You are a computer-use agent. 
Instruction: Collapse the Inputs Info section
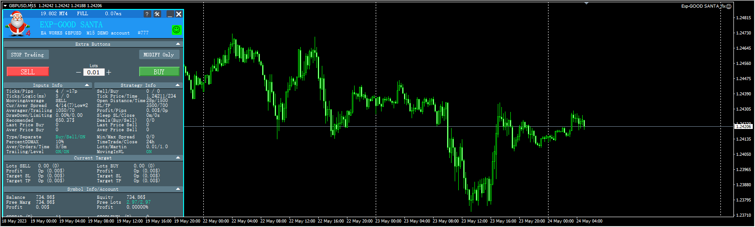pyautogui.click(x=88, y=85)
